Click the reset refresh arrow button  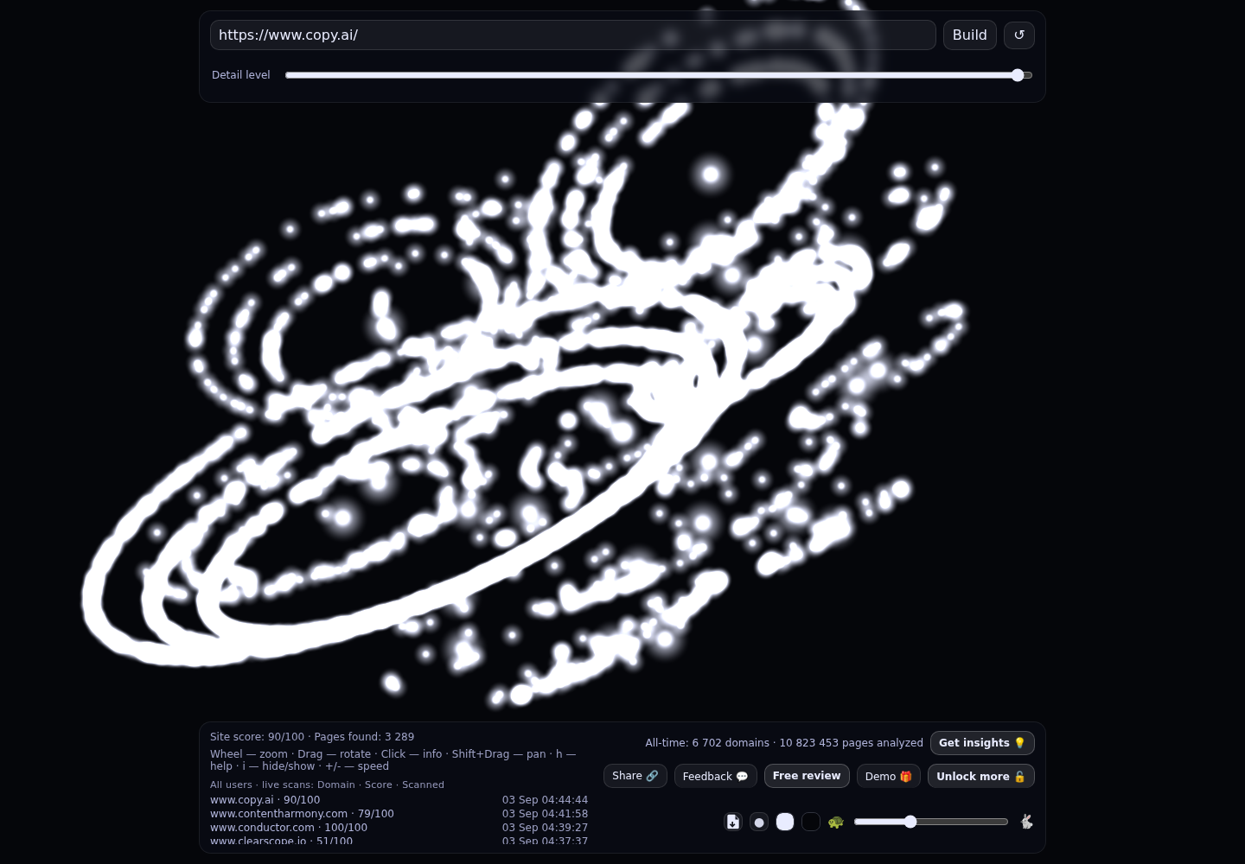tap(1019, 35)
